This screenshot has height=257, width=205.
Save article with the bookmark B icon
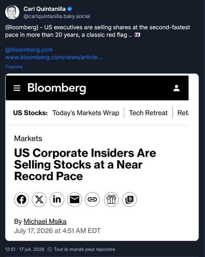coord(129,200)
